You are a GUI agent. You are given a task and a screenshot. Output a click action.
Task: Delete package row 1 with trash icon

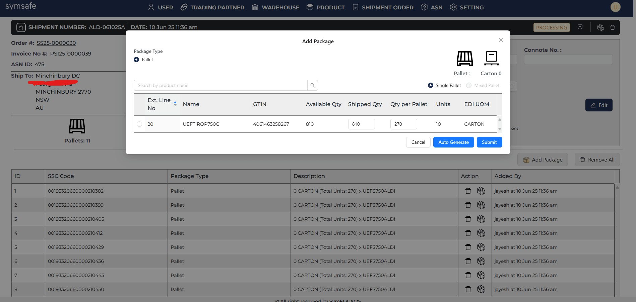coord(468,191)
